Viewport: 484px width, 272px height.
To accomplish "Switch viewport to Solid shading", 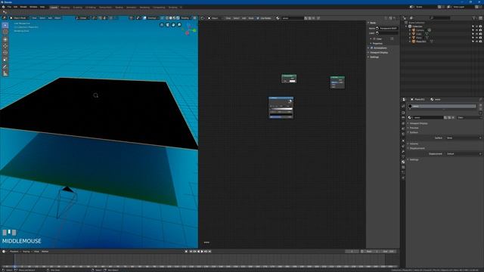I will click(171, 18).
